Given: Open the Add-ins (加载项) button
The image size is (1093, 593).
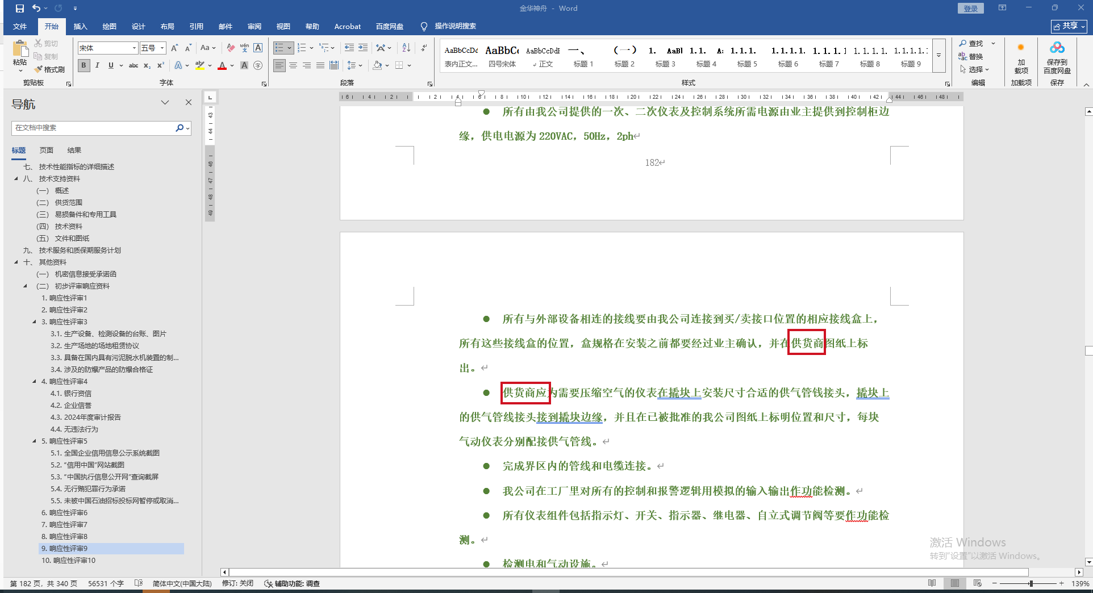Looking at the screenshot, I should pos(1021,58).
